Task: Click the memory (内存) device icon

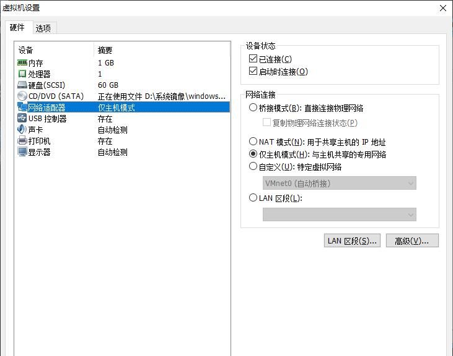Action: tap(22, 62)
